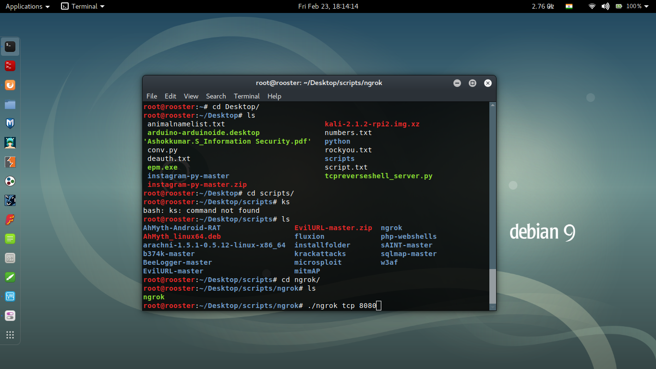Open the Edit menu in the terminal
The height and width of the screenshot is (369, 656).
tap(170, 96)
